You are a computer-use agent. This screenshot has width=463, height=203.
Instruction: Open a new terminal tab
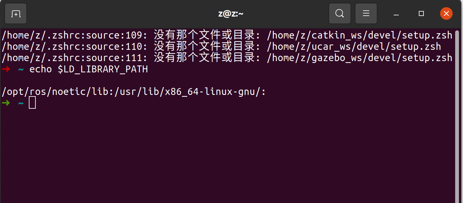point(15,13)
